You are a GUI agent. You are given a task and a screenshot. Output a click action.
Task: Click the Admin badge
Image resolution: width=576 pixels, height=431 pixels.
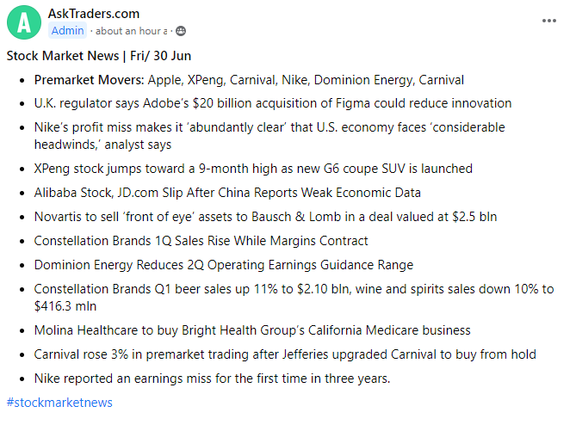tap(68, 30)
